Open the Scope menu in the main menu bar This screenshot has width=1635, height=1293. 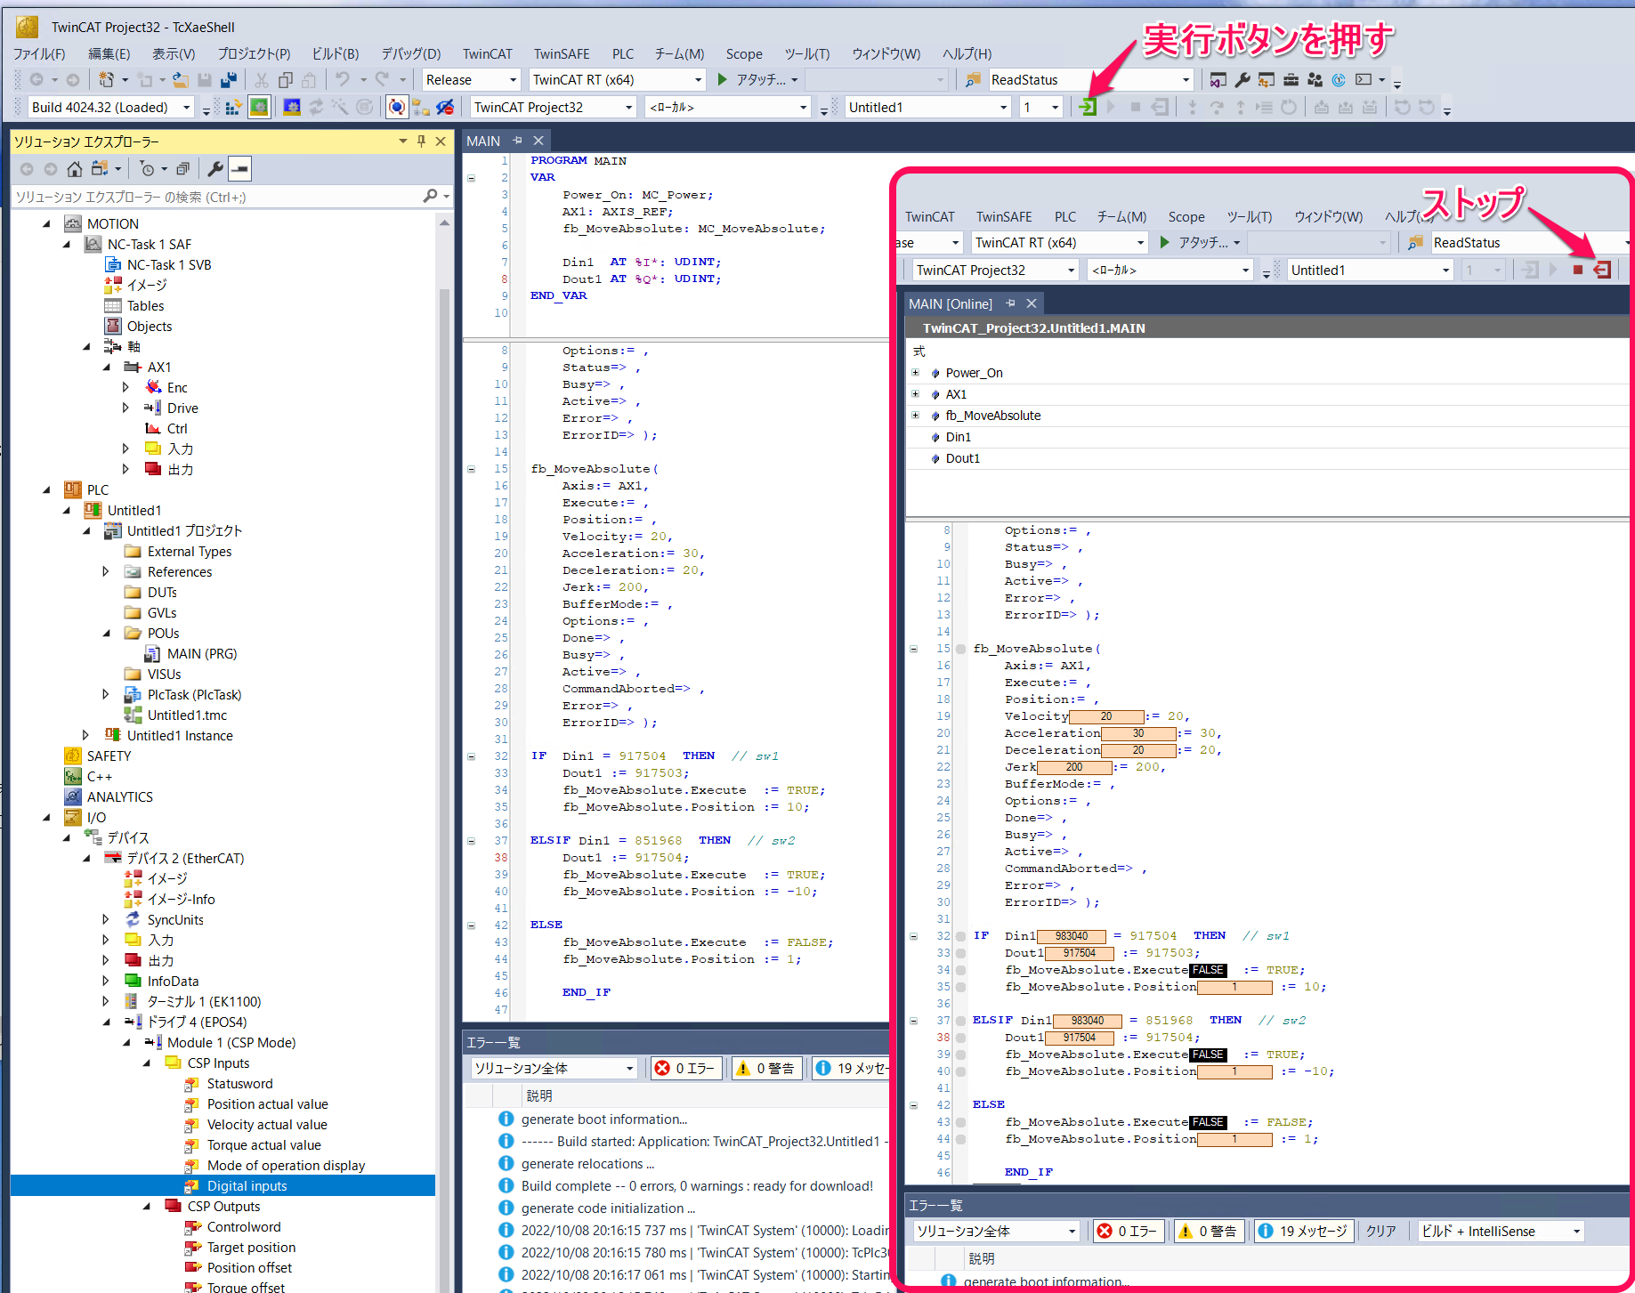pyautogui.click(x=744, y=53)
